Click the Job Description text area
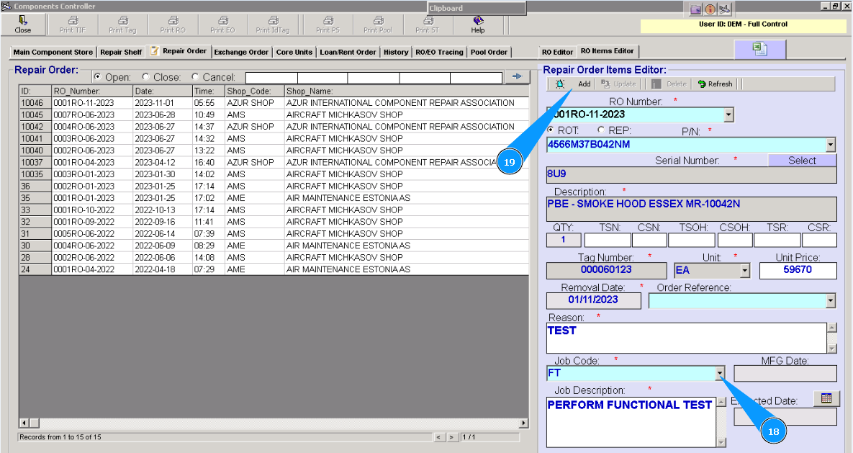Image resolution: width=853 pixels, height=453 pixels. click(631, 422)
